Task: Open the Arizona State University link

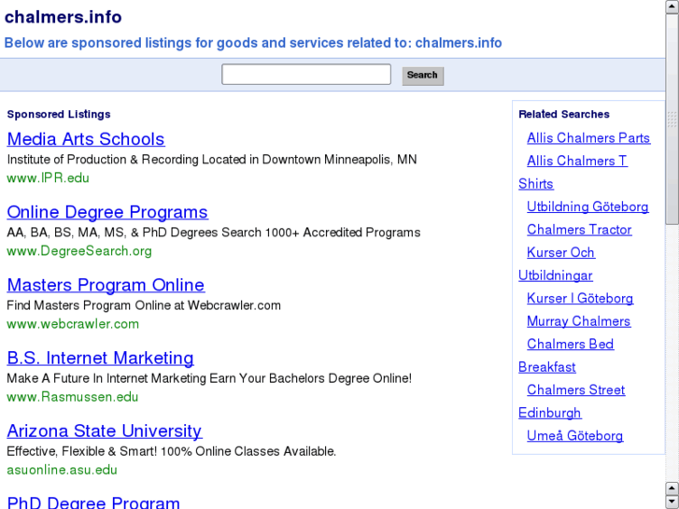Action: [105, 431]
